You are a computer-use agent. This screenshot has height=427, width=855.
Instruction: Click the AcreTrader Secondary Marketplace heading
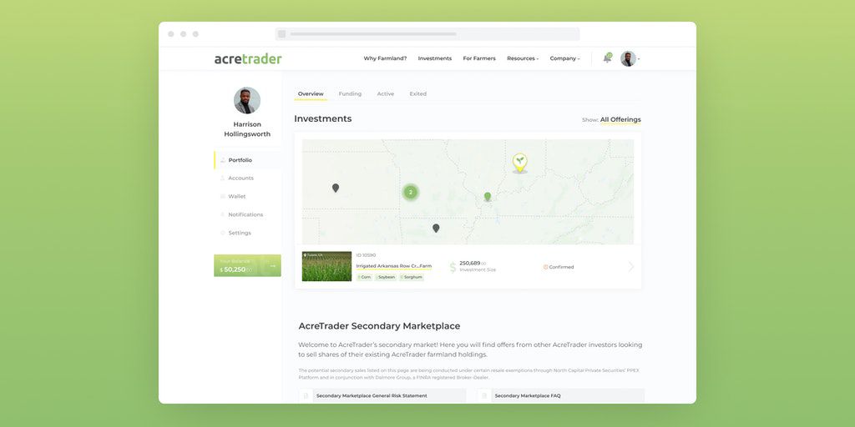tap(380, 326)
